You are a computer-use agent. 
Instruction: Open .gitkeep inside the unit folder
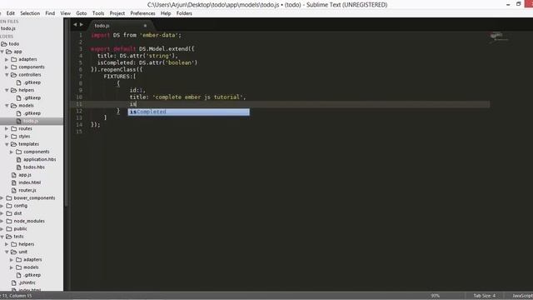(32, 275)
